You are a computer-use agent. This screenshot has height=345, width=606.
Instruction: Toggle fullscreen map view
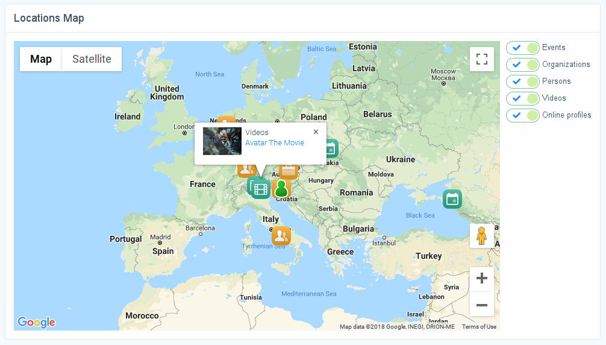[x=481, y=59]
